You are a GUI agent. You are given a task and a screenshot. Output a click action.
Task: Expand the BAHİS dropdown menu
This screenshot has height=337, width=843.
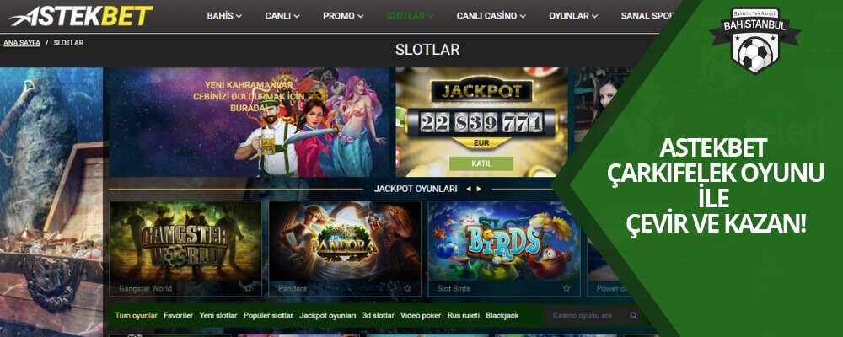pyautogui.click(x=224, y=16)
